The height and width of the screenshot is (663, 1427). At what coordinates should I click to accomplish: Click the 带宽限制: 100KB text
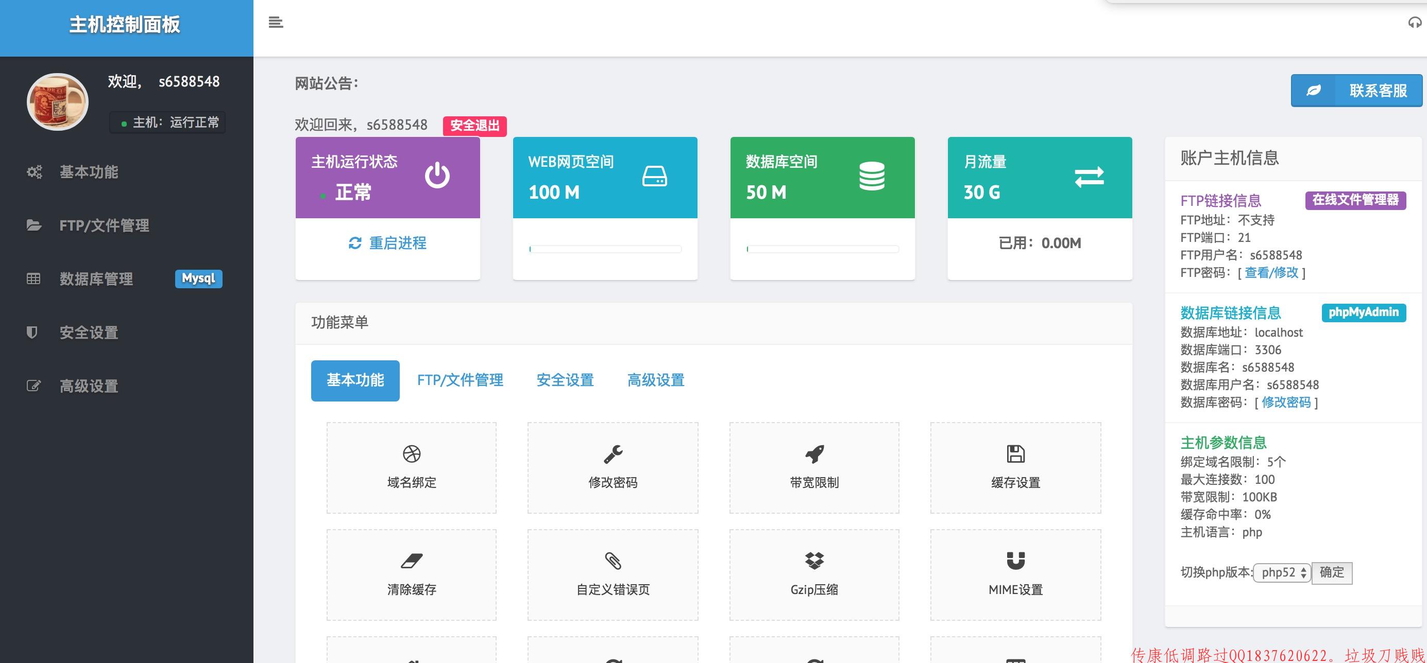pos(1229,497)
